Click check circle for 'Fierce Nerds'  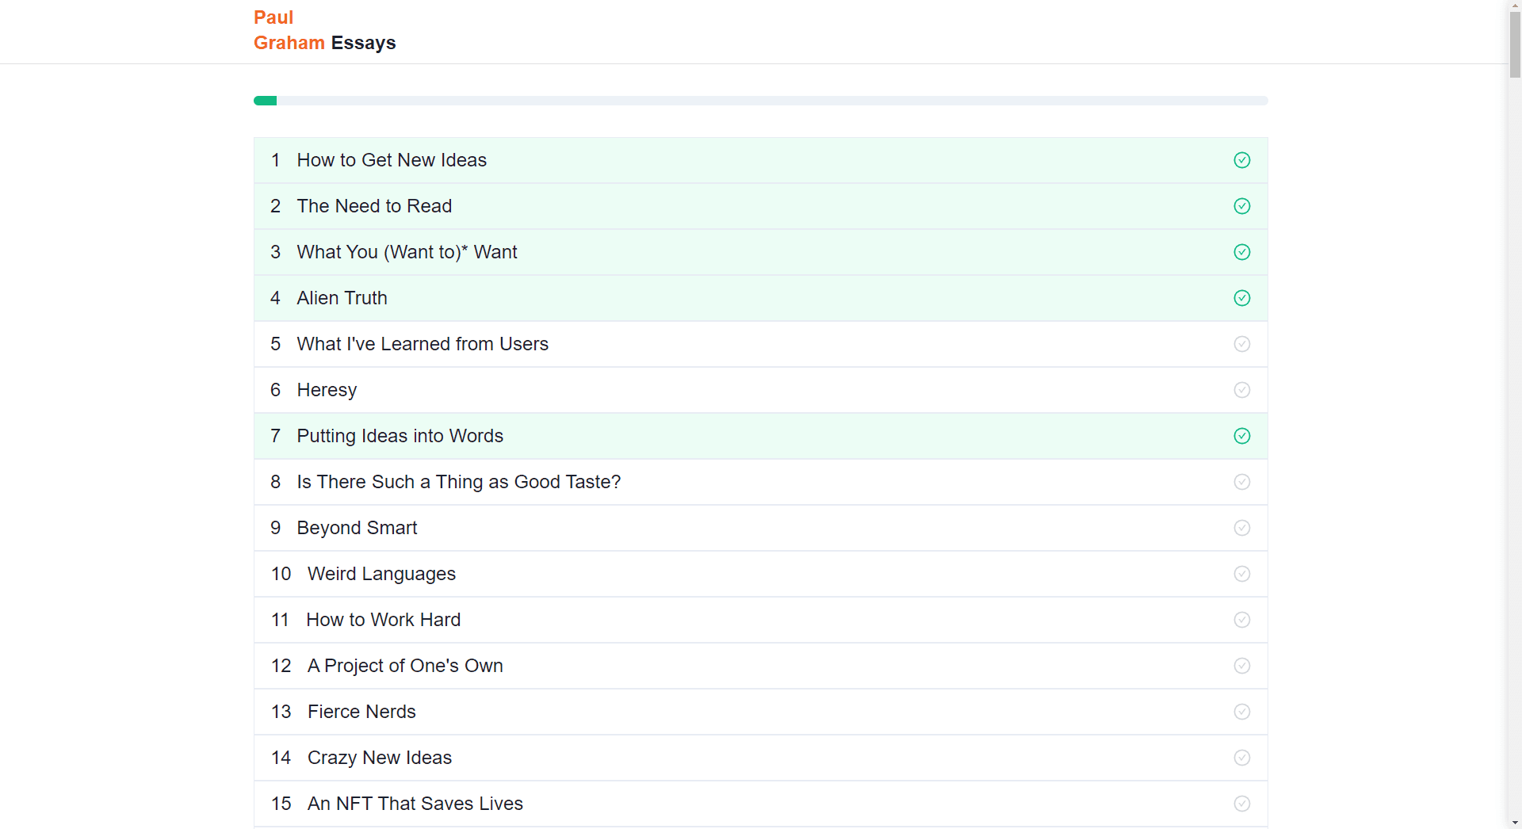tap(1242, 712)
